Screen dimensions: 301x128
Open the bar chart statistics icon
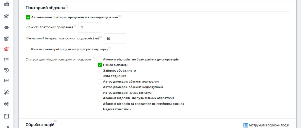[6, 81]
